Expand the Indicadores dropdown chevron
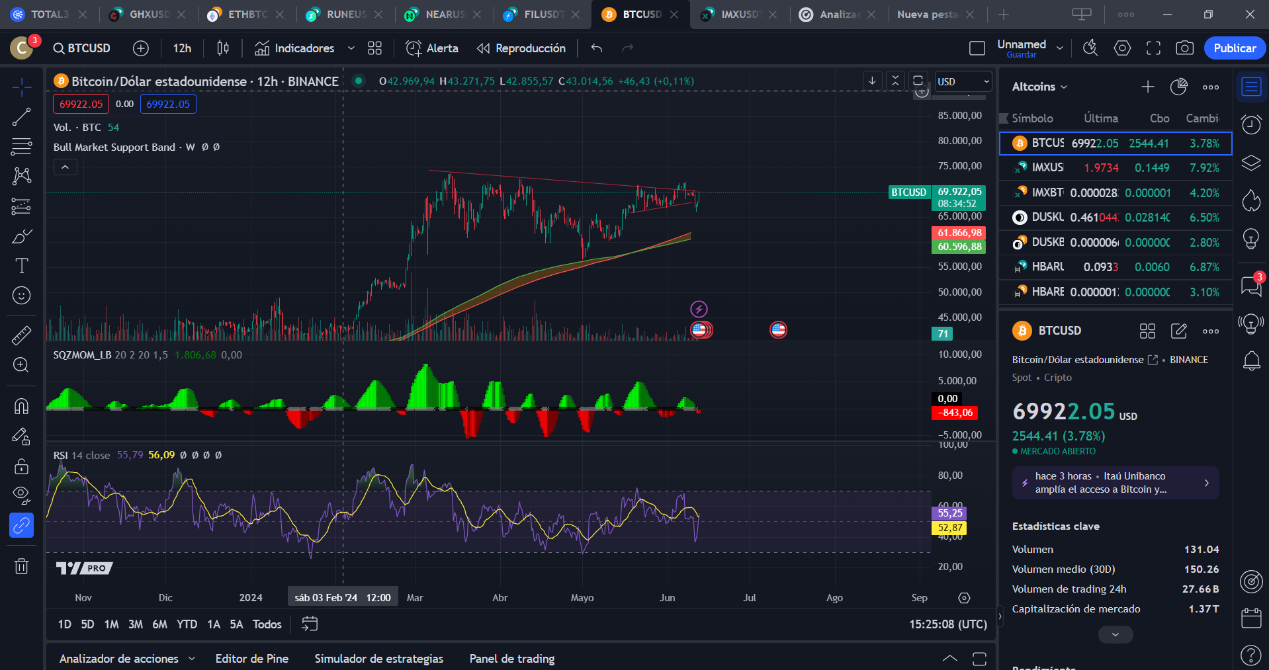Viewport: 1269px width, 670px height. (350, 48)
